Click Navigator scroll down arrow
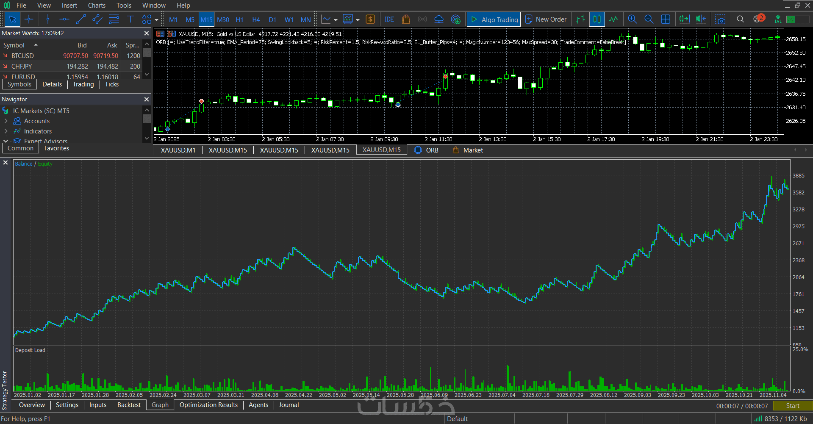813x424 pixels. 147,138
